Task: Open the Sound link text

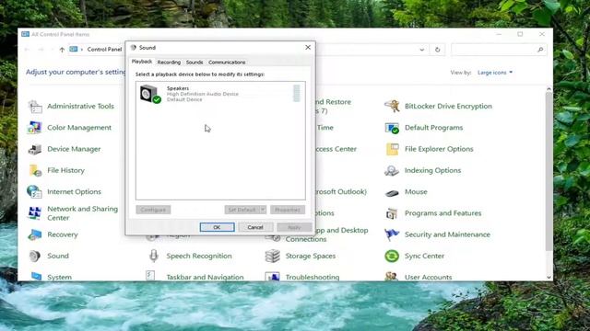Action: click(58, 256)
